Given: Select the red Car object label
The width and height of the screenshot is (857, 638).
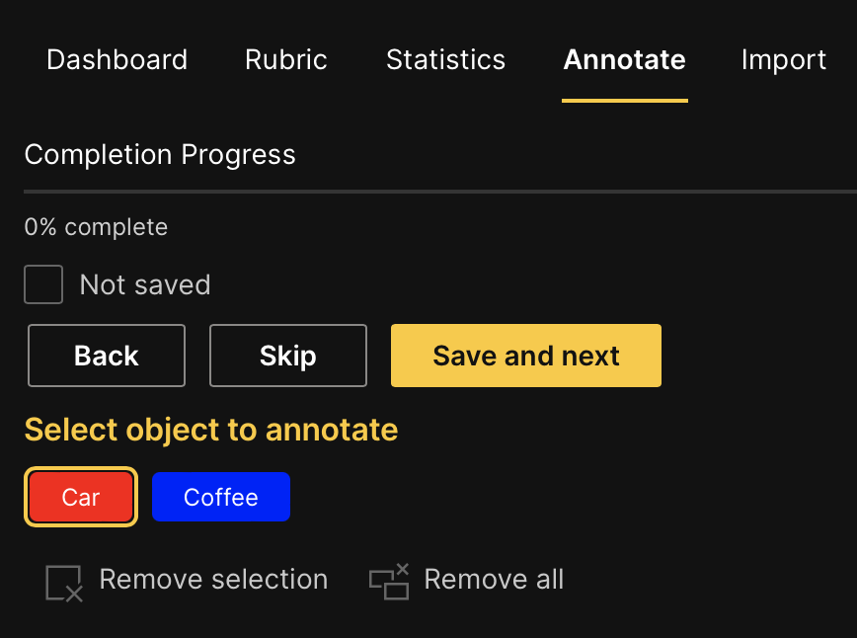Looking at the screenshot, I should [x=81, y=497].
